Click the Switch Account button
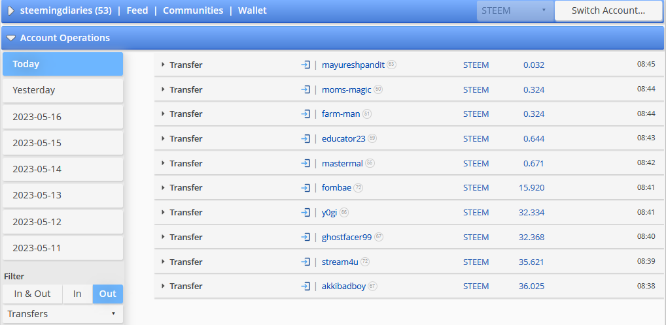Viewport: 666px width, 325px height. pyautogui.click(x=608, y=10)
